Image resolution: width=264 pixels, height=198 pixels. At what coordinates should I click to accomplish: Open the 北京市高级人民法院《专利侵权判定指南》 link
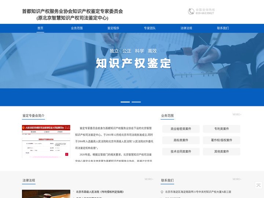(100, 192)
